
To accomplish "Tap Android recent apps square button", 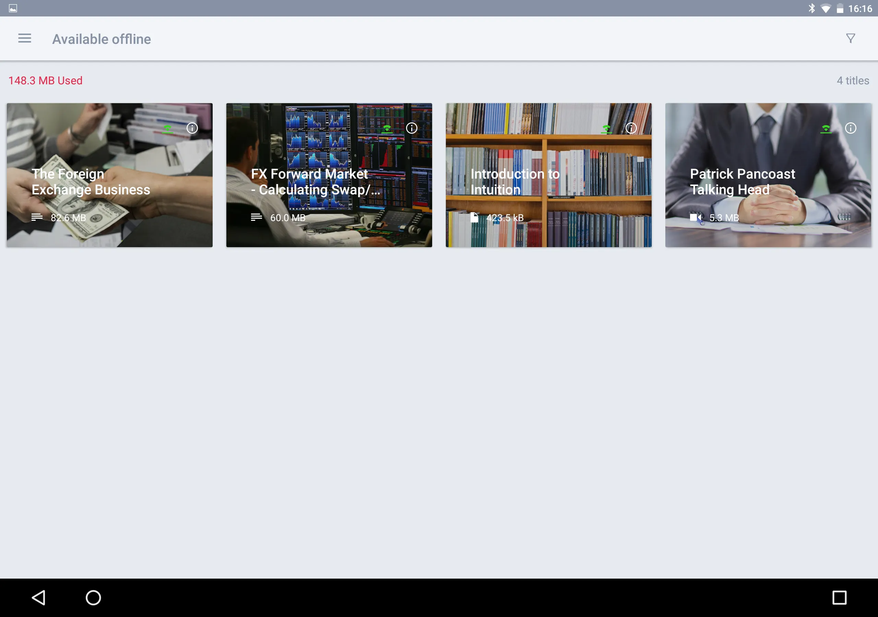I will (839, 597).
